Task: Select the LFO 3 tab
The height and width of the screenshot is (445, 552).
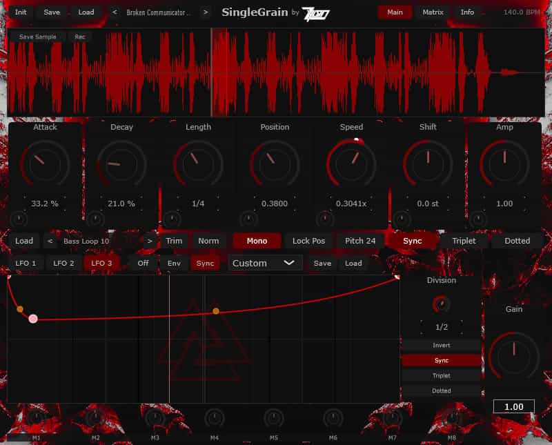Action: click(101, 264)
